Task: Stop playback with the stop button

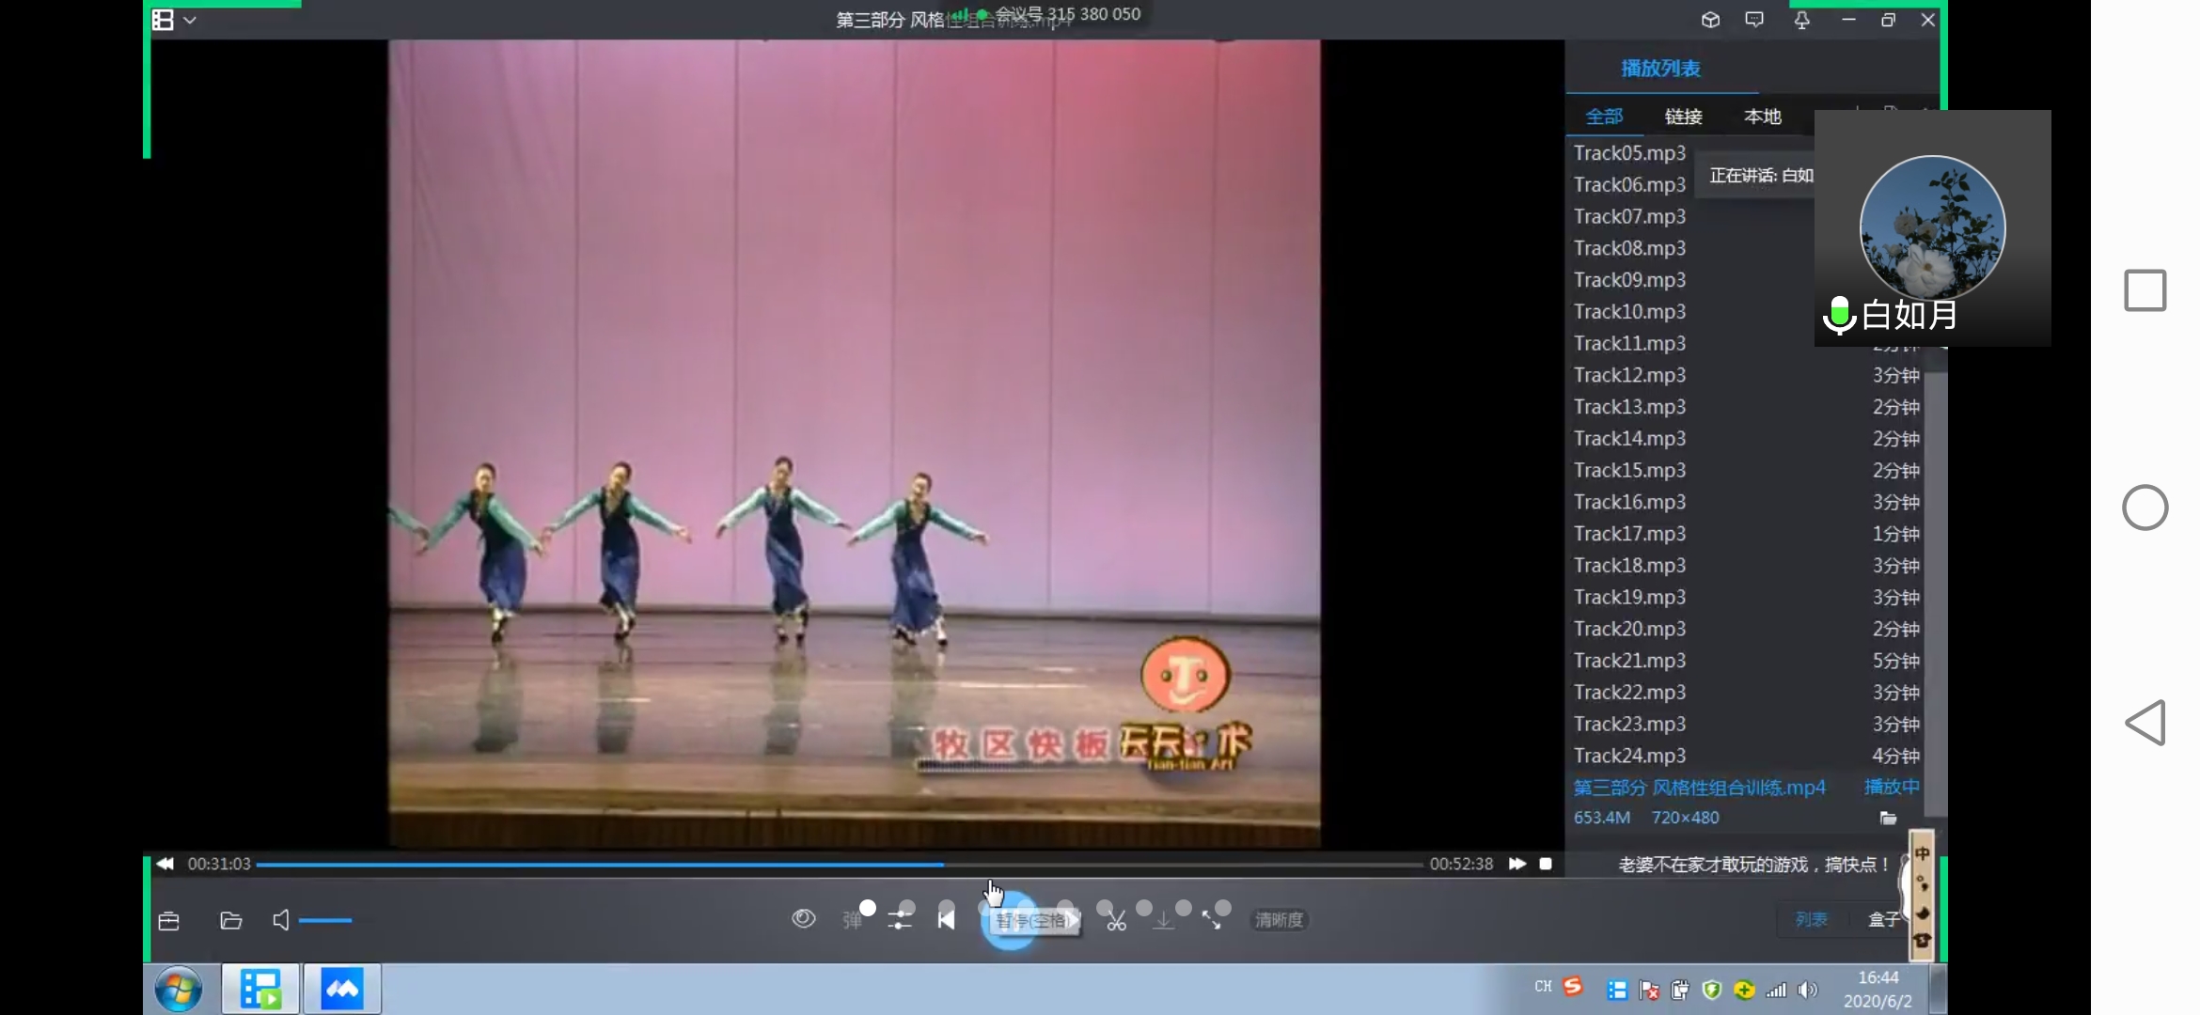Action: pos(1546,864)
